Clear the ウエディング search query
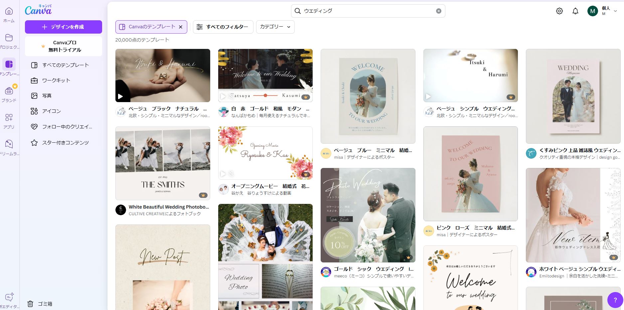Screen dimensions: 624x310 click(439, 11)
